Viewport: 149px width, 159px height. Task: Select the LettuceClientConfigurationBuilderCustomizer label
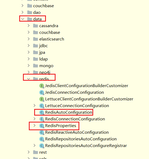89,99
